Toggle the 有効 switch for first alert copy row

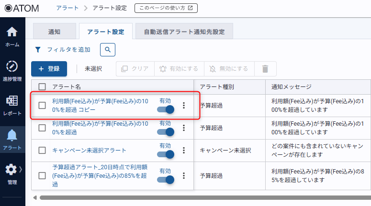coord(165,109)
